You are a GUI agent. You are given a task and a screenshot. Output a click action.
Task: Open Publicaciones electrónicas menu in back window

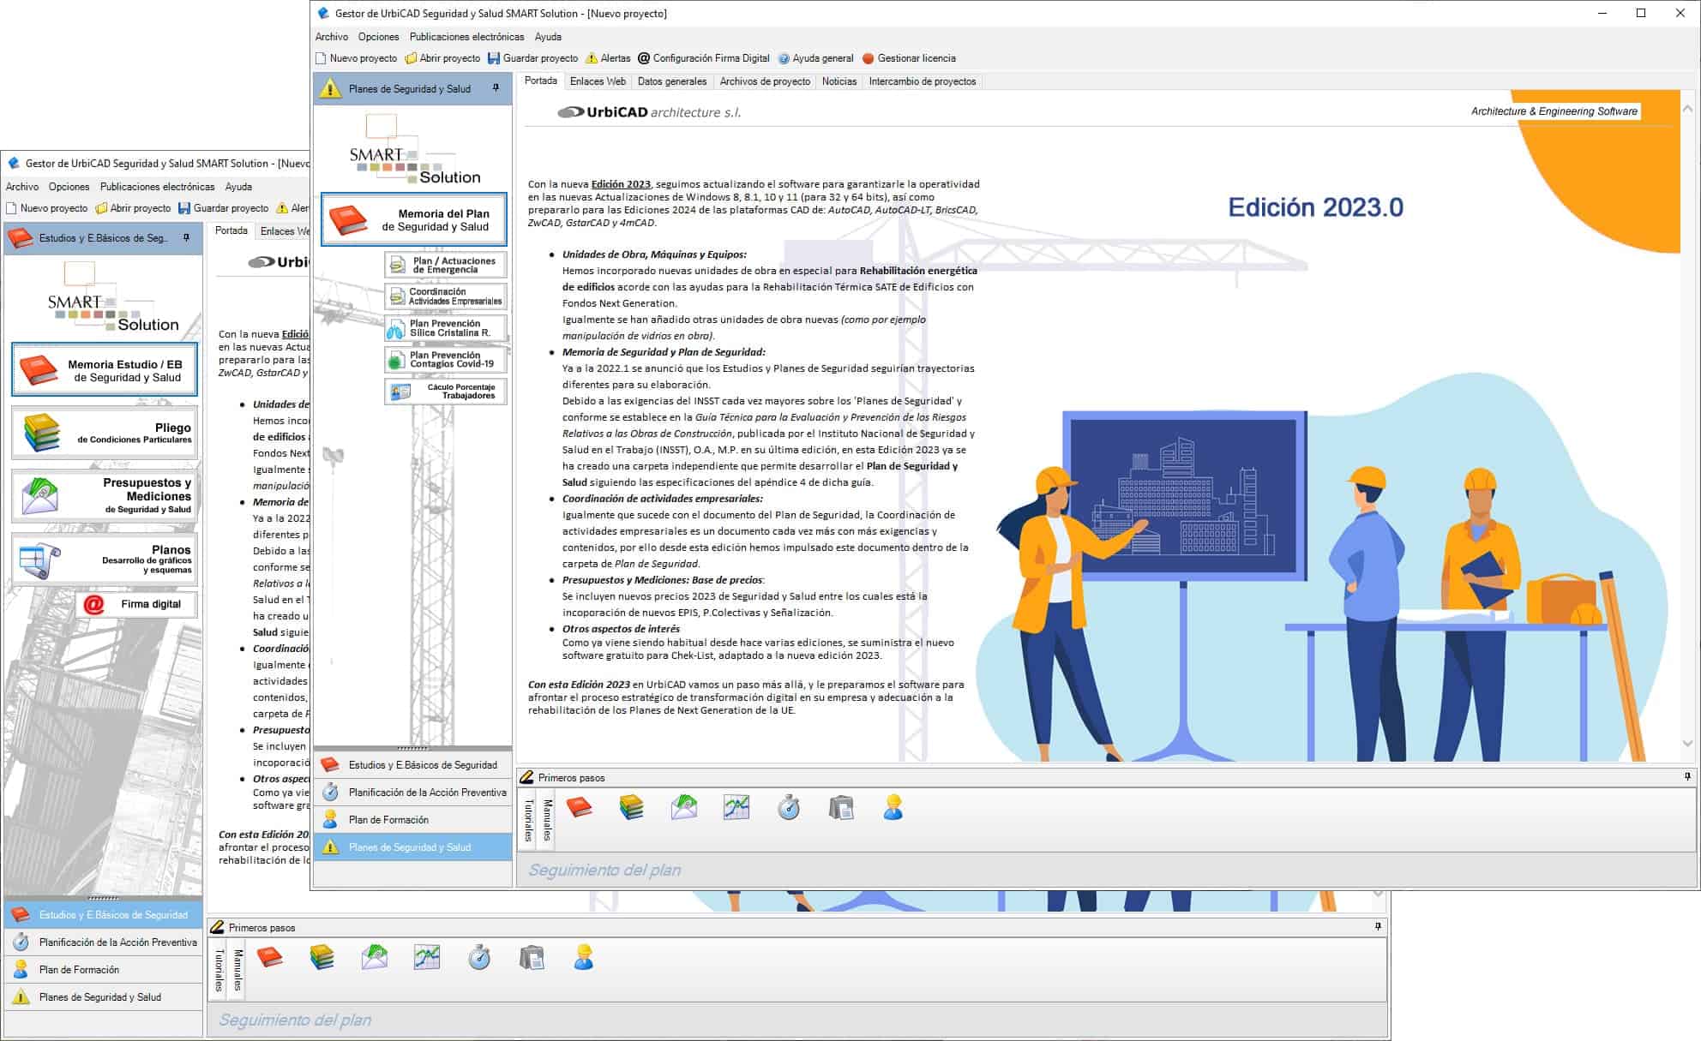[x=157, y=187]
